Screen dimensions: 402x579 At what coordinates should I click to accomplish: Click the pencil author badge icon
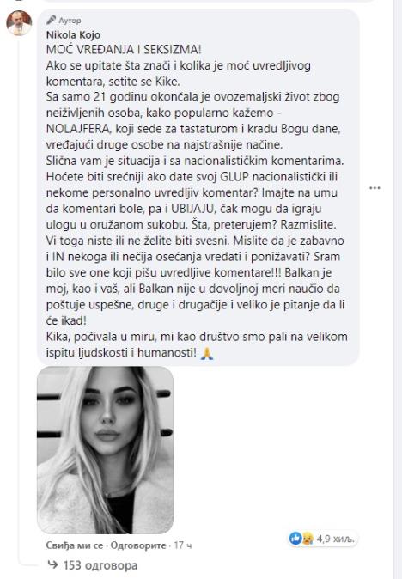pyautogui.click(x=52, y=20)
